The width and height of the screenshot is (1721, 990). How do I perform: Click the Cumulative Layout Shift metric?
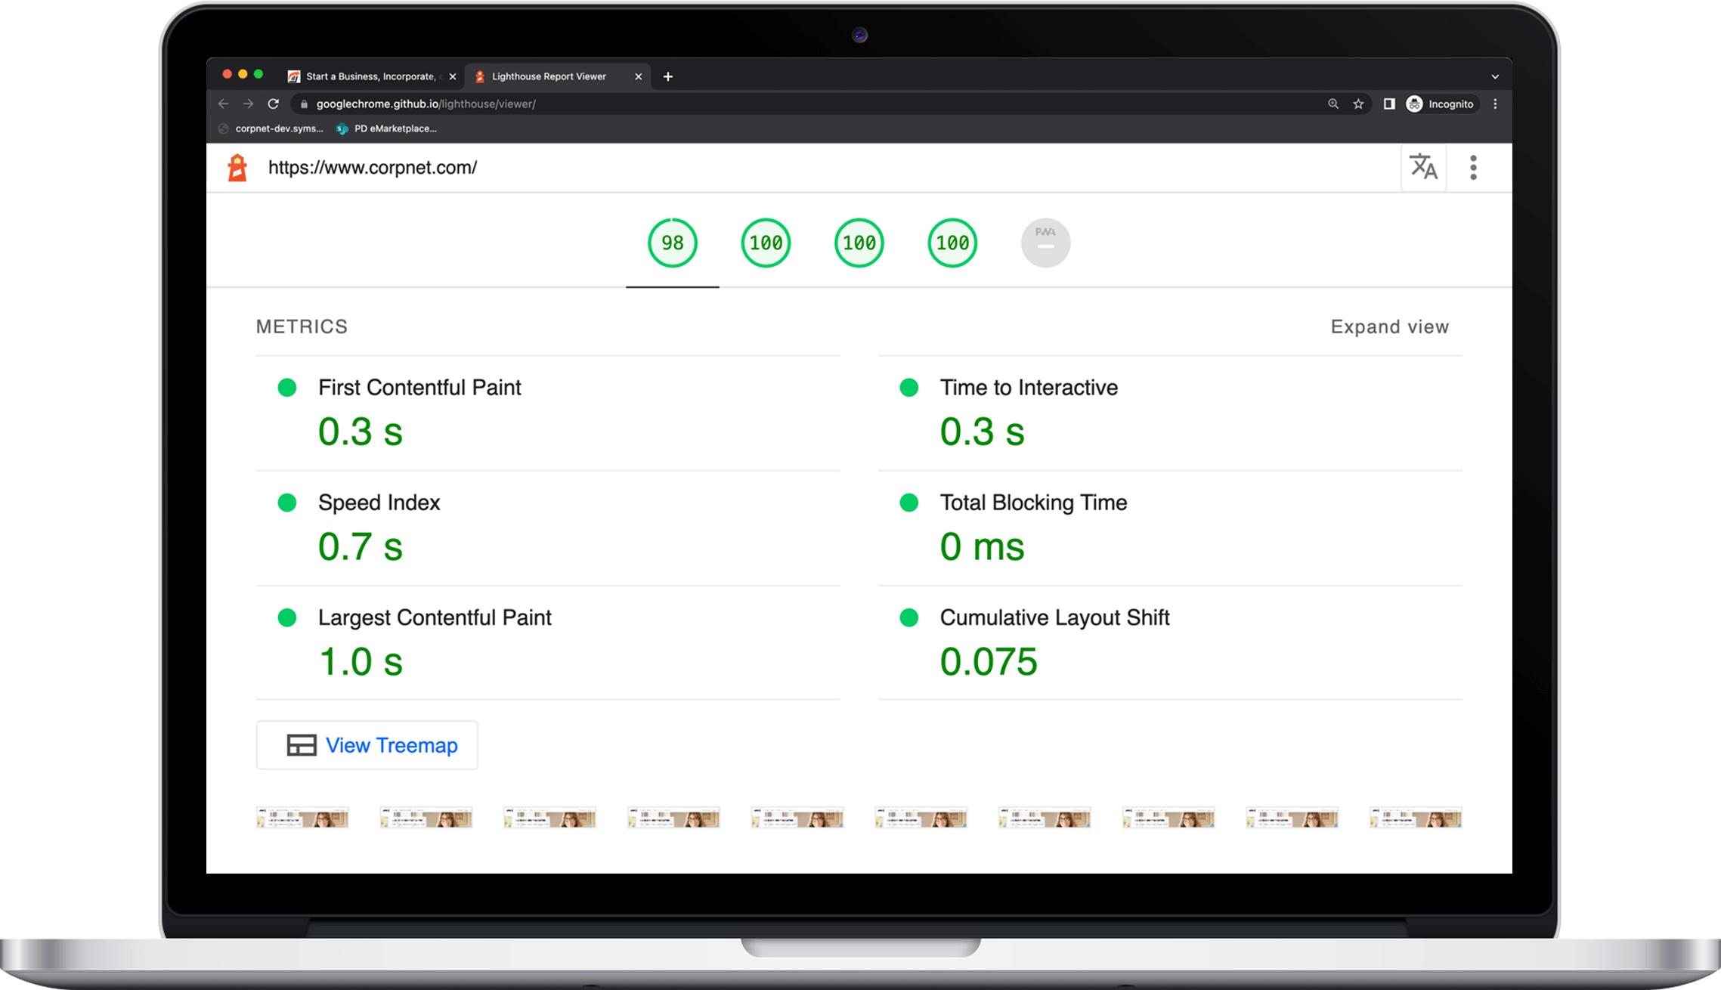[1054, 617]
